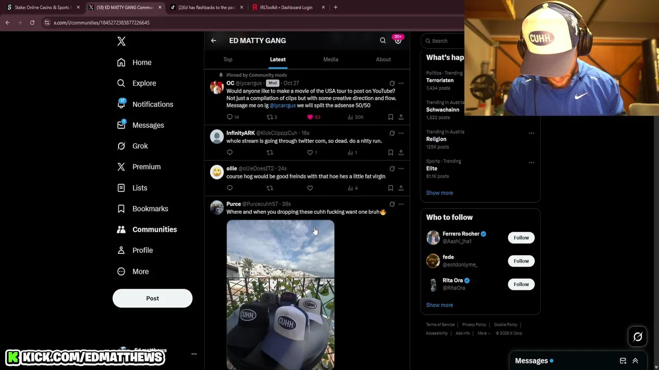The height and width of the screenshot is (370, 659).
Task: Follow Ferrero Rocher
Action: click(521, 237)
